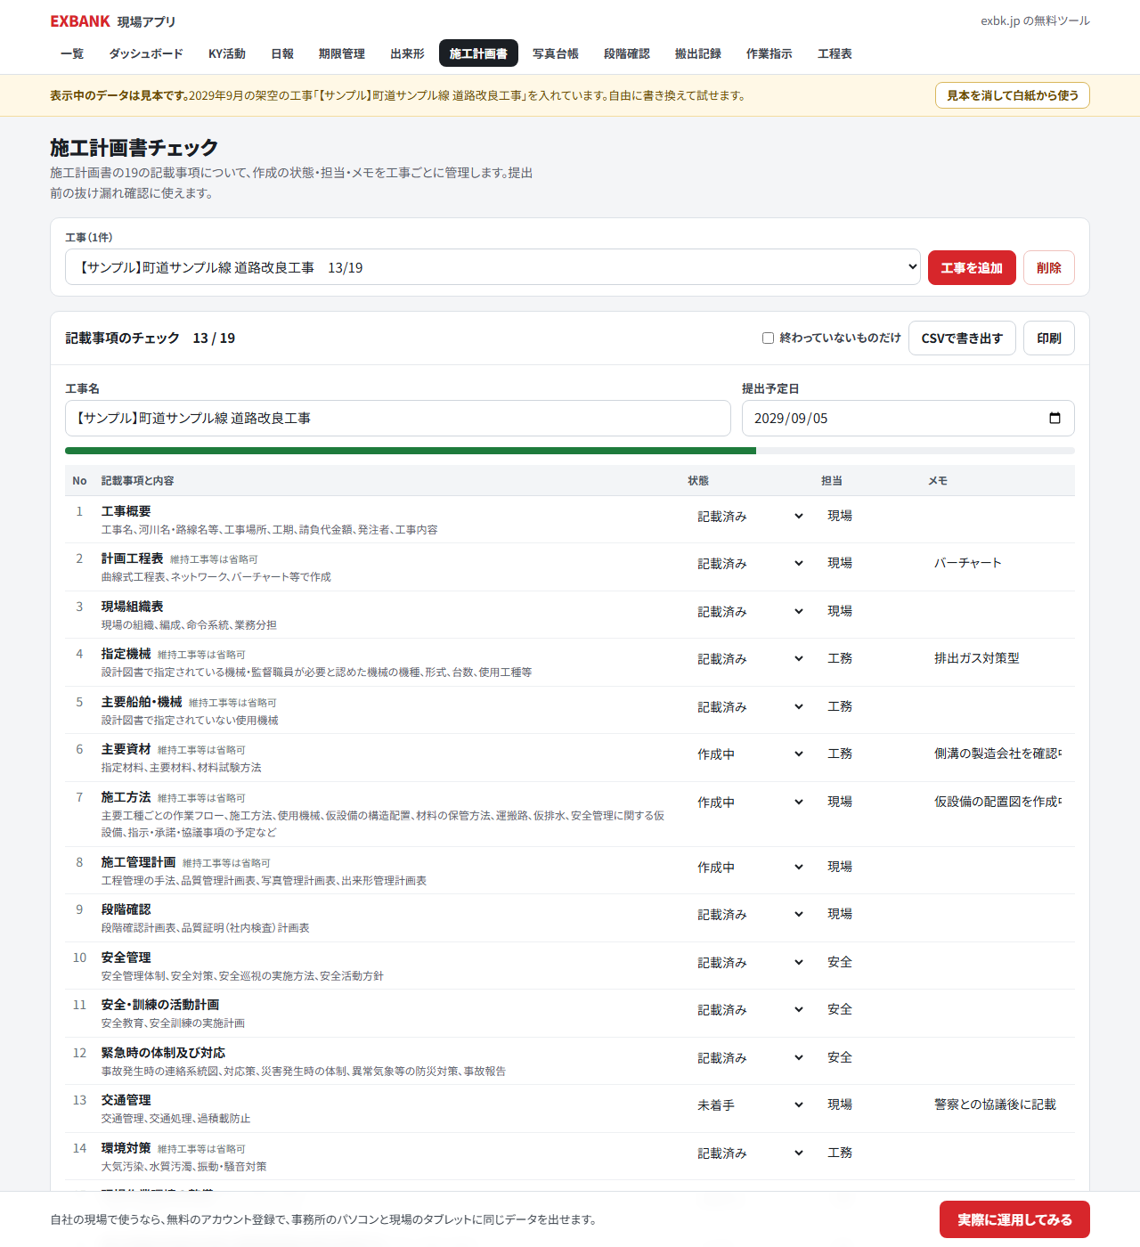This screenshot has height=1247, width=1140.
Task: Open the ダッシュボード tab
Action: [x=146, y=53]
